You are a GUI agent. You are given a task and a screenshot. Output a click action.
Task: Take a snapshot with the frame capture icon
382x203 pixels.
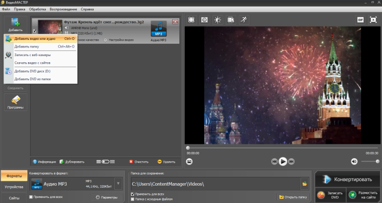pos(189,162)
